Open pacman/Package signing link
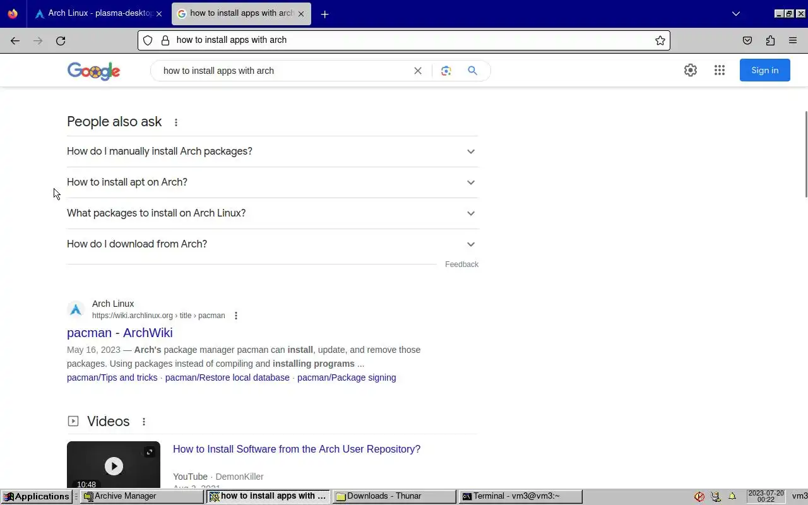Screen dimensions: 808x505 (x=347, y=377)
